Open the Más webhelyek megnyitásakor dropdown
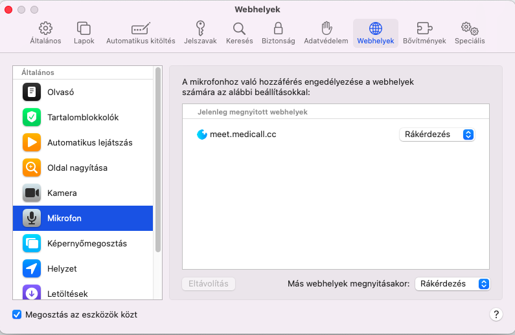The width and height of the screenshot is (515, 335). (452, 284)
